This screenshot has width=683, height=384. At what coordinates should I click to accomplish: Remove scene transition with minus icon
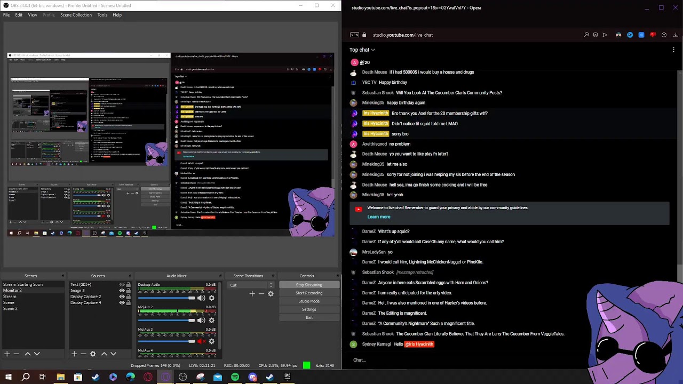click(261, 293)
